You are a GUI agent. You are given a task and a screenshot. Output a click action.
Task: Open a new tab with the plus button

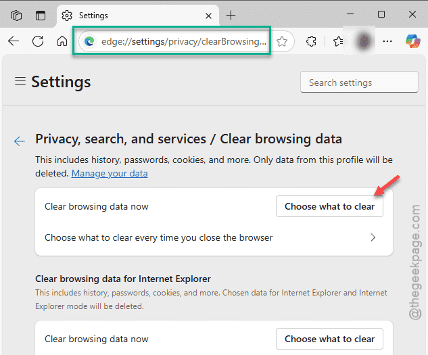pyautogui.click(x=231, y=16)
